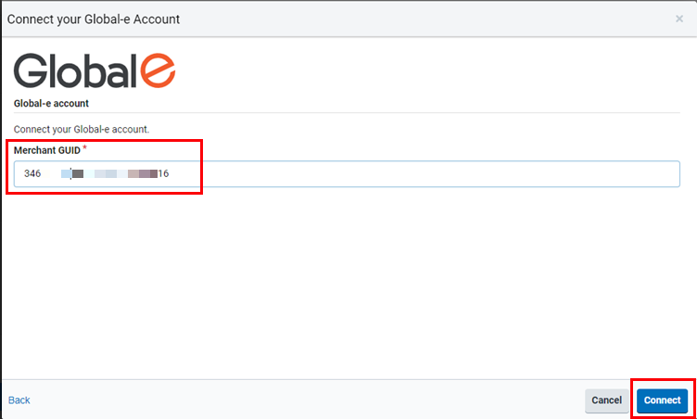This screenshot has height=419, width=697.
Task: Click 'Connect your Global-e account.' text
Action: pyautogui.click(x=82, y=130)
